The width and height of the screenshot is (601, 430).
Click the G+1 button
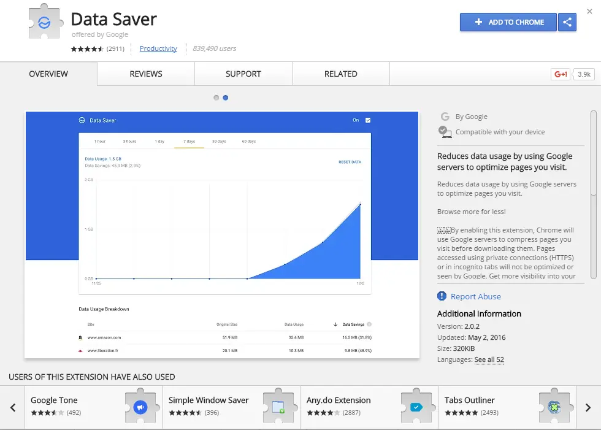pos(561,74)
